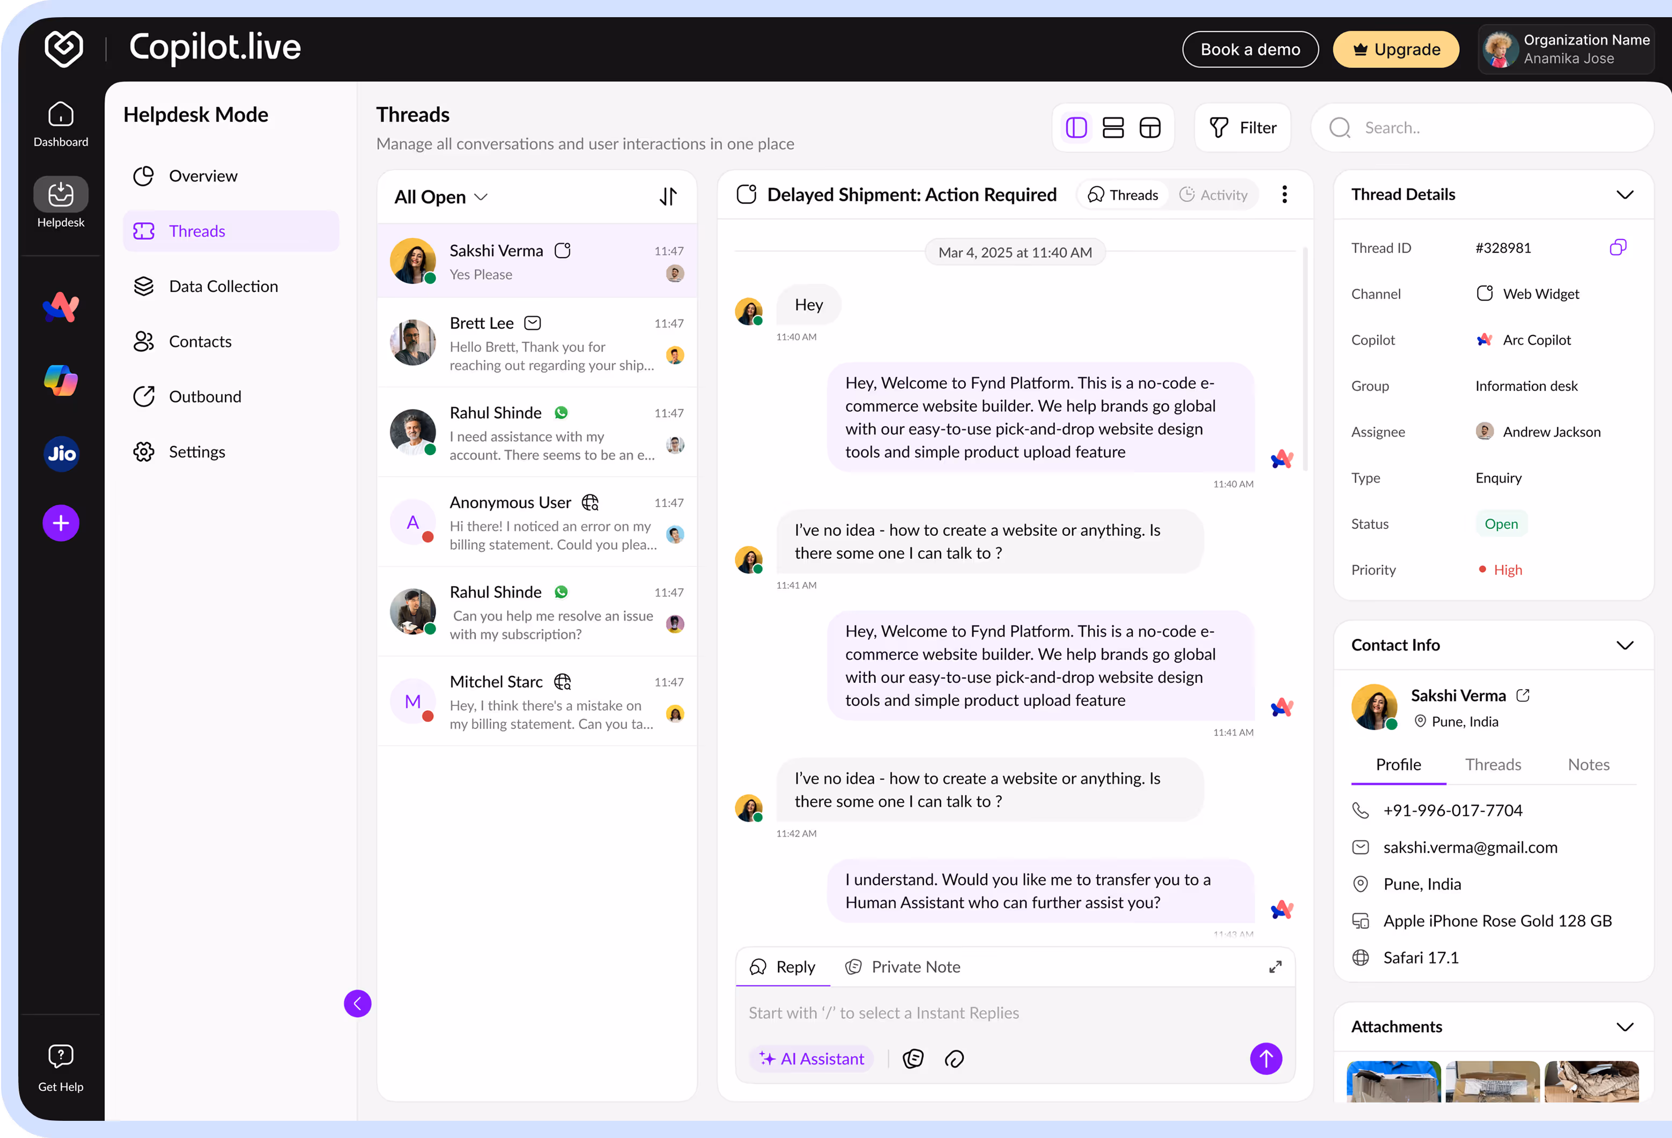Click the widget icon before Delayed Shipment title

click(746, 194)
